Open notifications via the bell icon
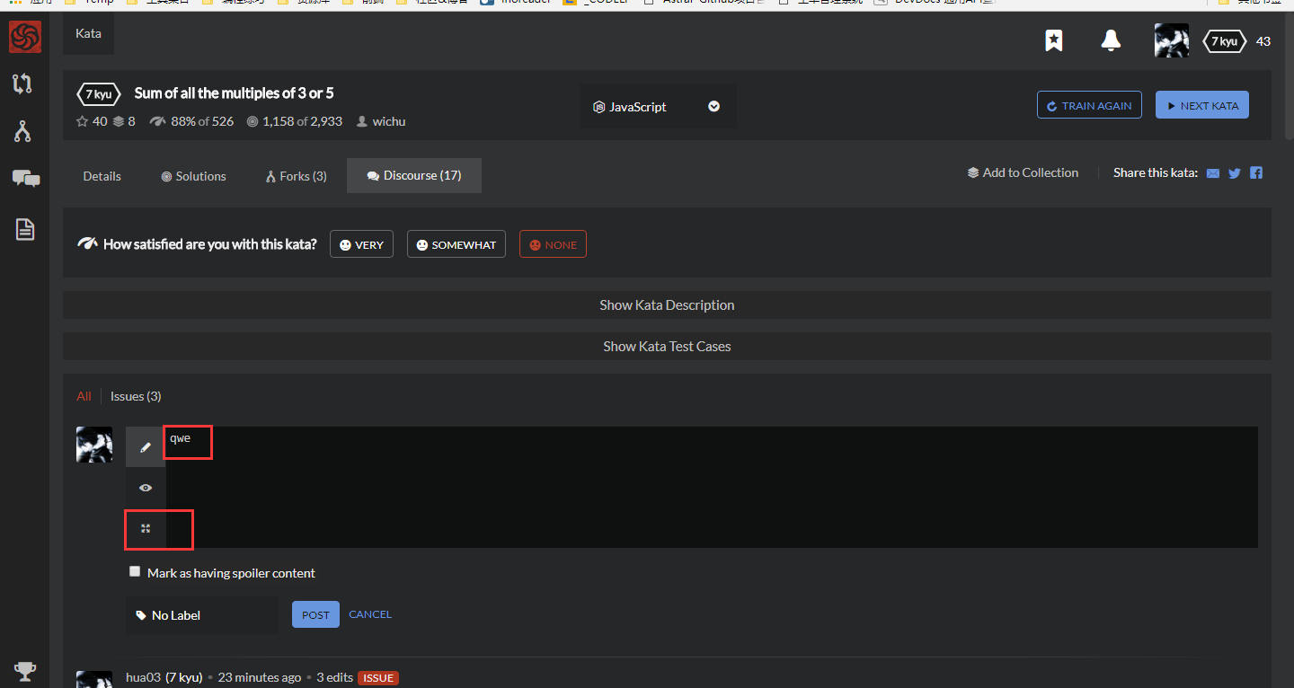1294x688 pixels. [x=1110, y=40]
